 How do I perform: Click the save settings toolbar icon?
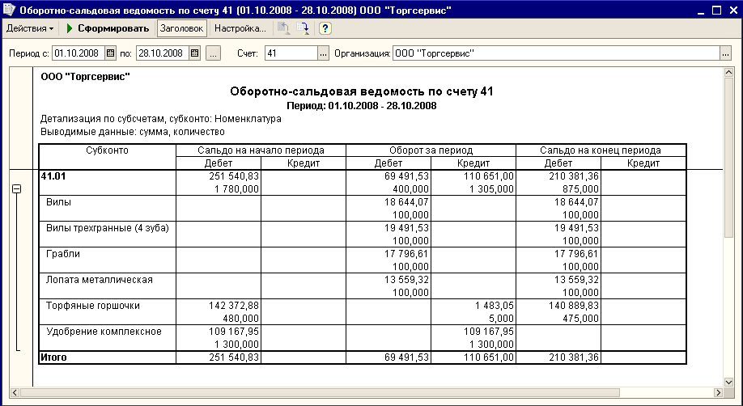(x=303, y=28)
